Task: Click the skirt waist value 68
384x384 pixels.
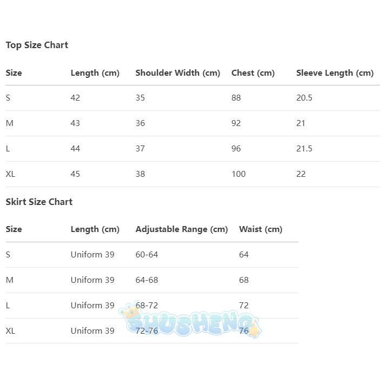Action: click(x=243, y=280)
